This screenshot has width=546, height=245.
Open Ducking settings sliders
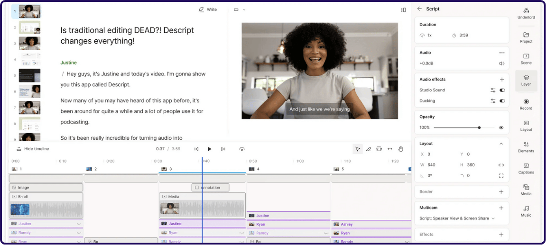(493, 101)
